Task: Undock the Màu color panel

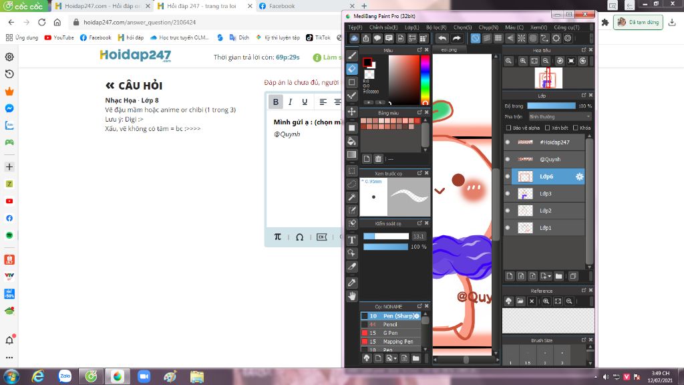Action: point(419,50)
